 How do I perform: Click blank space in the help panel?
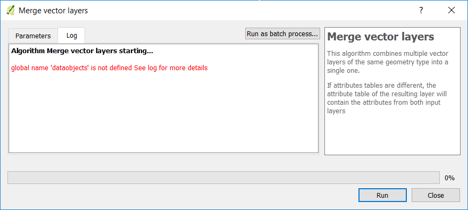pos(392,136)
